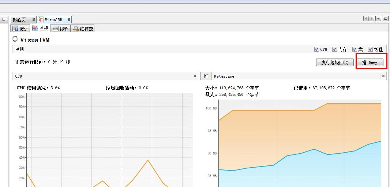Close the CPU chart panel
This screenshot has width=390, height=187.
point(195,76)
